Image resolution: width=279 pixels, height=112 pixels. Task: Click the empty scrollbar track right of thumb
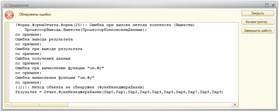(x=150, y=105)
